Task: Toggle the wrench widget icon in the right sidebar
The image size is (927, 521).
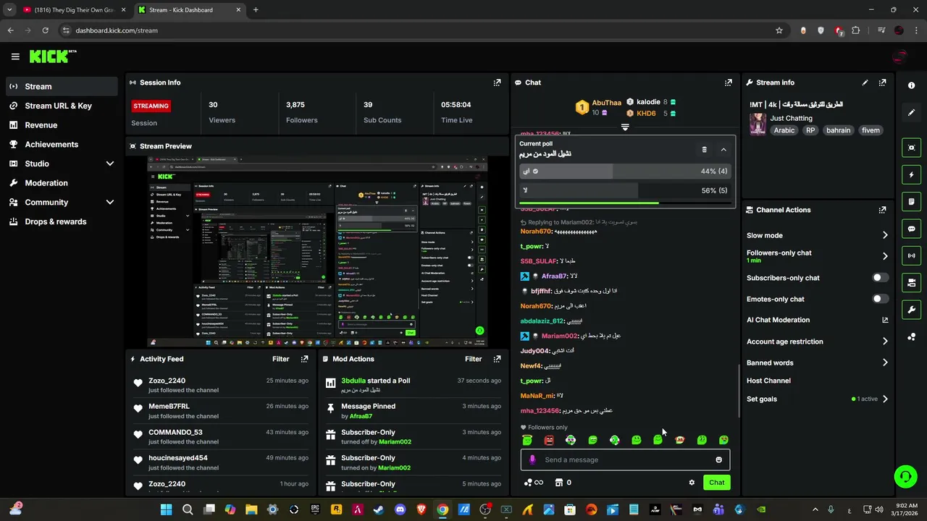Action: (911, 310)
